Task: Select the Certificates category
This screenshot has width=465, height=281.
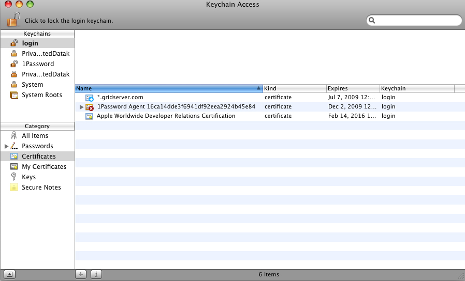Action: [38, 157]
